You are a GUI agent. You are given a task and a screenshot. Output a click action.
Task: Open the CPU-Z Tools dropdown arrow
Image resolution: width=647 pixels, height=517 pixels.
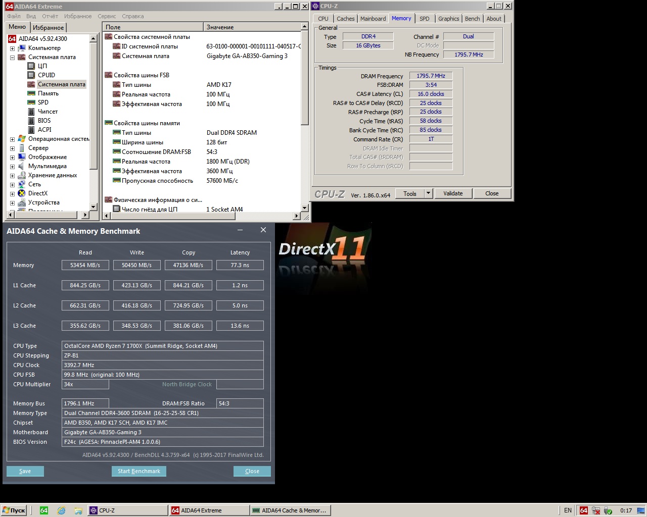pos(428,193)
